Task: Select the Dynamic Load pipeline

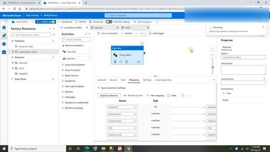Action: pyautogui.click(x=26, y=46)
